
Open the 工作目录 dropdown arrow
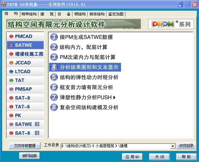[173, 146]
